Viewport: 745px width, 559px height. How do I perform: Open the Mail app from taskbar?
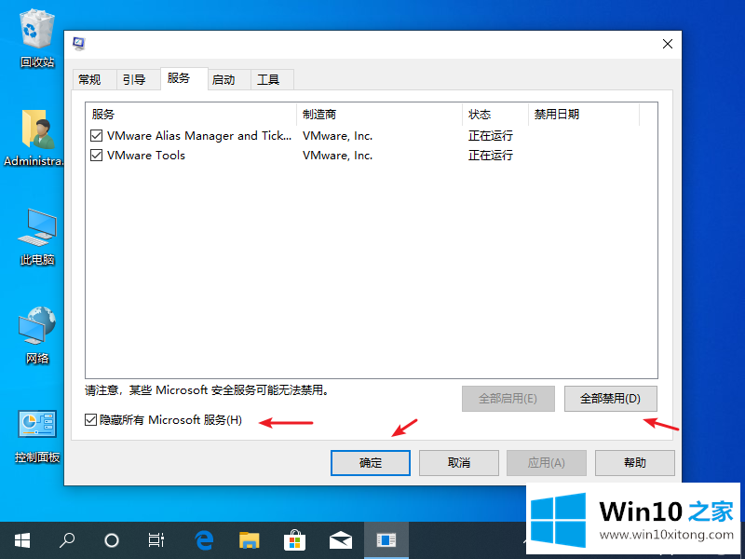coord(340,539)
